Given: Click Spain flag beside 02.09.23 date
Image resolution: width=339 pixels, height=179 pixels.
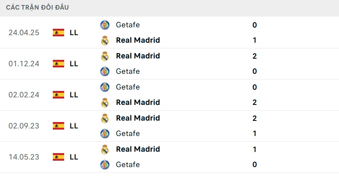Looking at the screenshot, I should click(x=58, y=126).
